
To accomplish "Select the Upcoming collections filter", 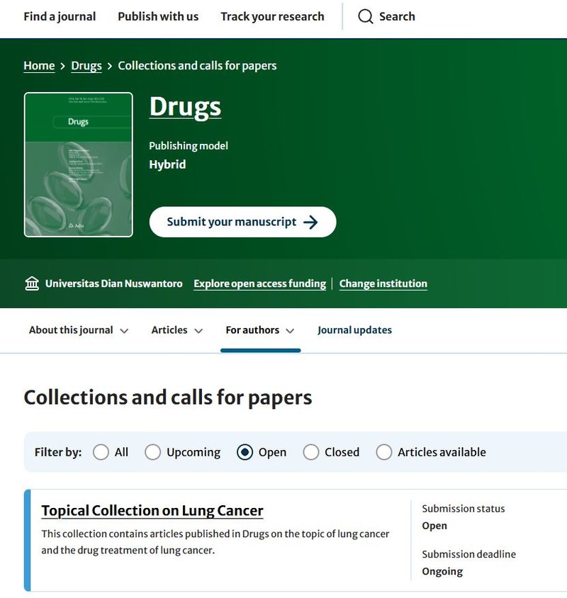I will [152, 451].
